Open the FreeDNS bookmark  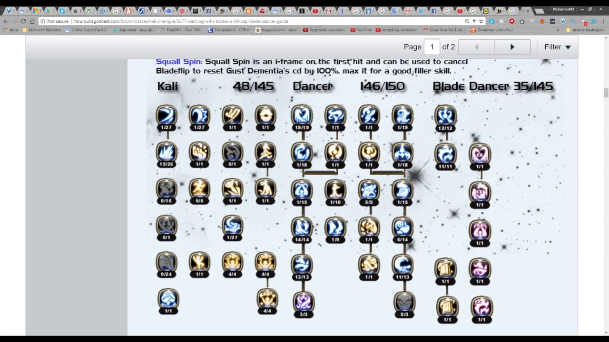[181, 30]
